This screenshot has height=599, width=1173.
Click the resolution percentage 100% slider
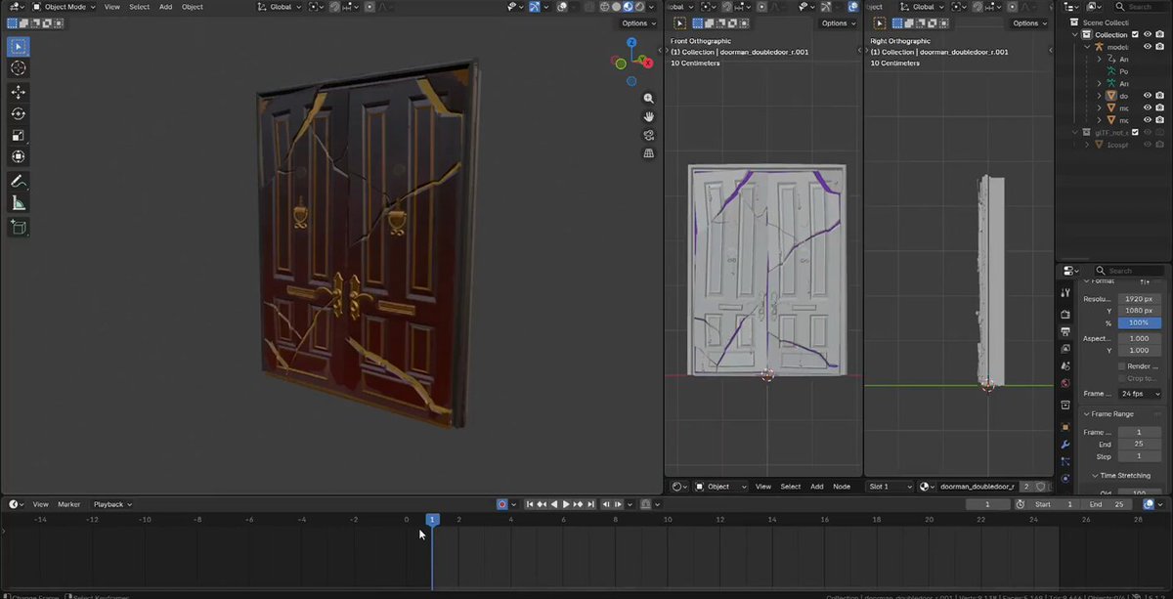point(1139,322)
